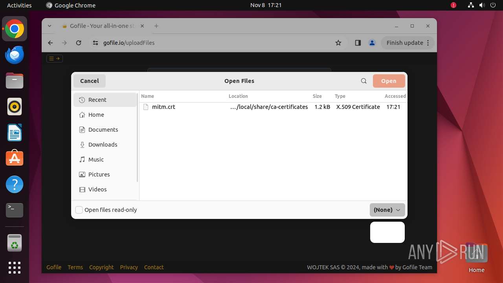Open the Trash dock icon
The image size is (503, 283).
pos(15,243)
